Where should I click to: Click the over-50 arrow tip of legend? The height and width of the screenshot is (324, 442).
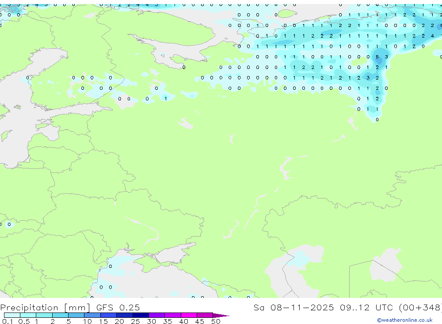(221, 316)
